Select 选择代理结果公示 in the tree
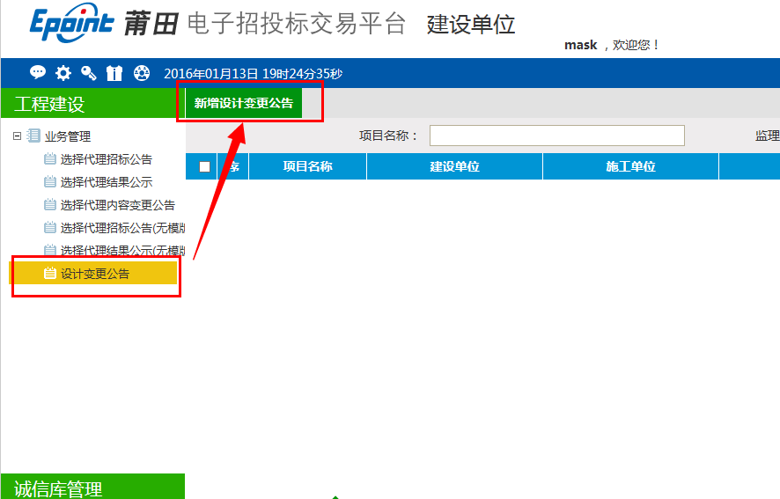This screenshot has height=499, width=780. [107, 182]
